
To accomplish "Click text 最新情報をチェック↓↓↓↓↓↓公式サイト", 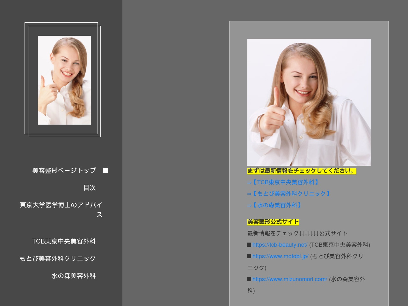I will (297, 233).
